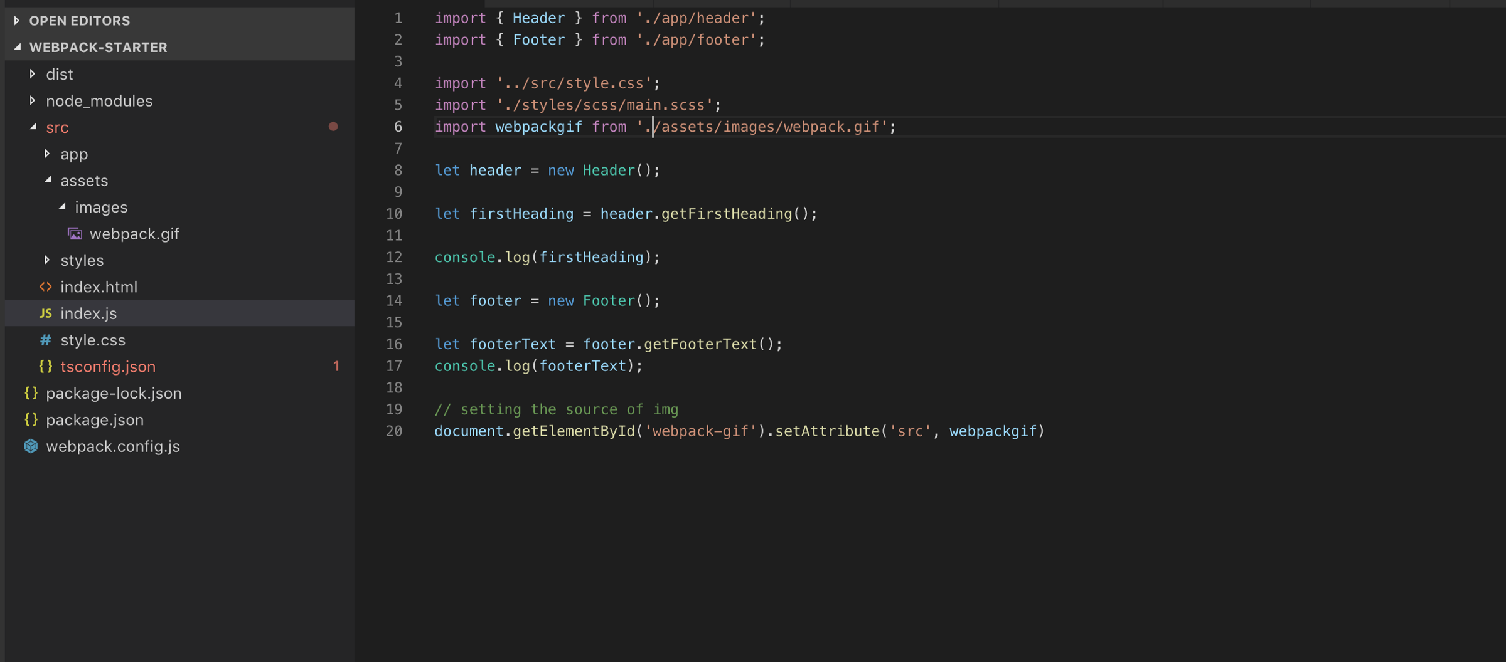The image size is (1506, 662).
Task: Click the webpack.gif image file icon
Action: tap(75, 234)
